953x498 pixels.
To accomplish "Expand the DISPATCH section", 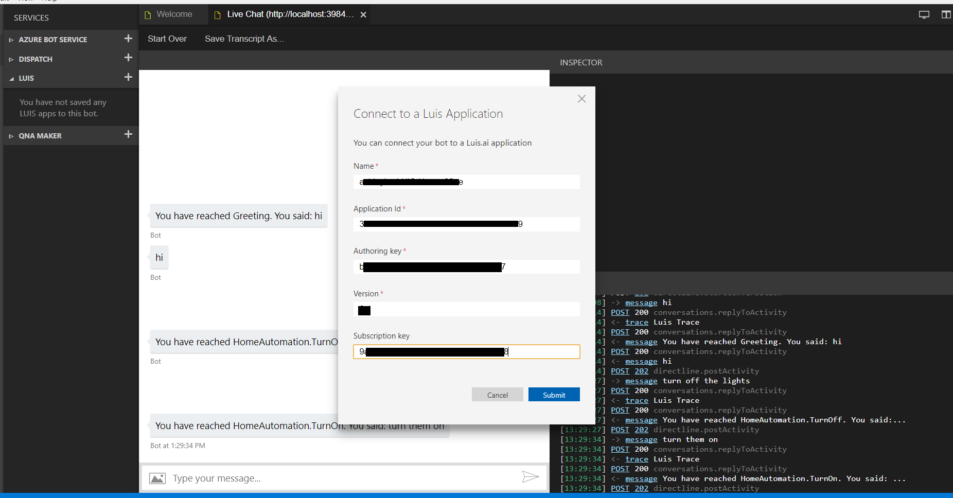I will pyautogui.click(x=11, y=59).
